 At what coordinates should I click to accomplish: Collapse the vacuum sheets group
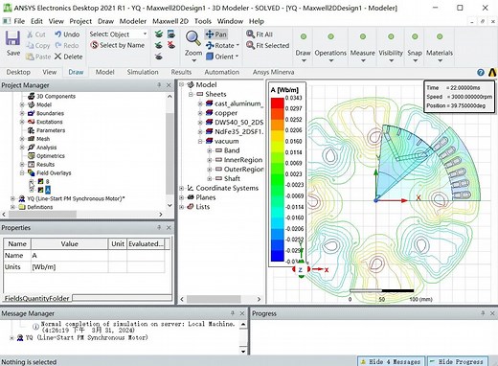point(200,141)
